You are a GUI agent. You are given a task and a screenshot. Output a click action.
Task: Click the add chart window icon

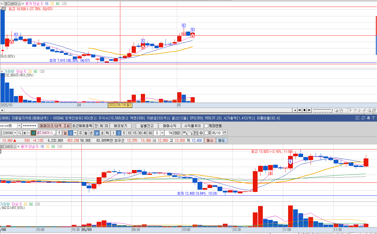tap(336, 110)
